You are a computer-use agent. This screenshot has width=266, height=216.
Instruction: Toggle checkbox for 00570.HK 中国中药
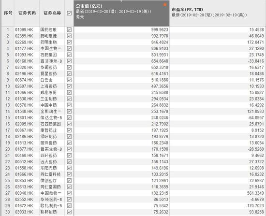tap(69, 105)
